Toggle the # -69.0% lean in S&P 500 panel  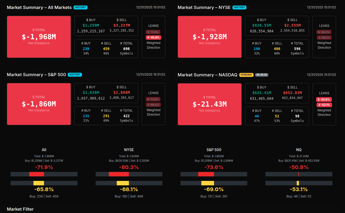pos(153,105)
